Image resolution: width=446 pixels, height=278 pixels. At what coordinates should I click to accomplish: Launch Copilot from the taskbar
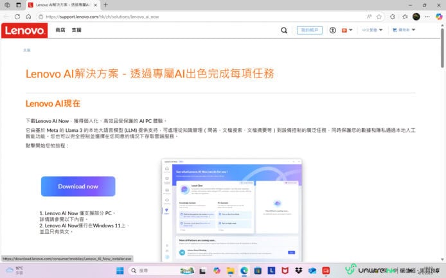pyautogui.click(x=217, y=271)
